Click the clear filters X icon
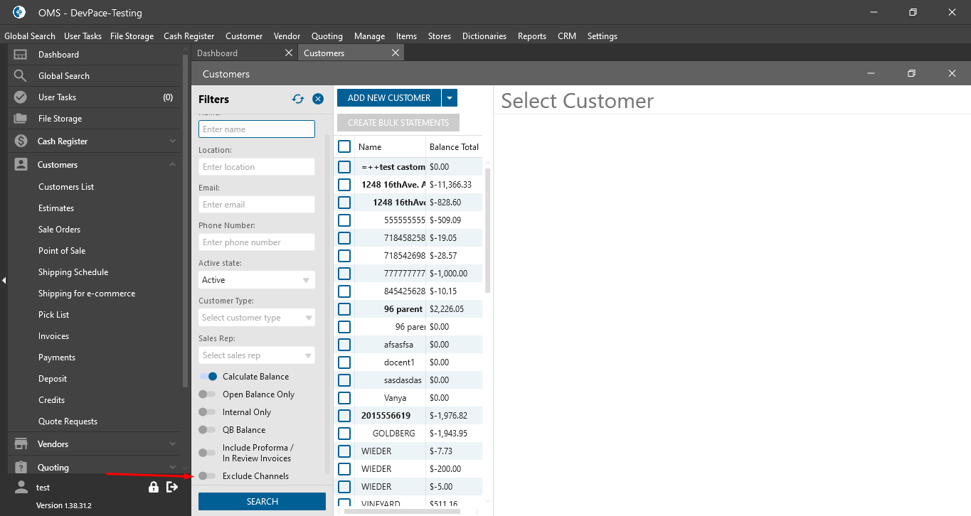The width and height of the screenshot is (971, 516). [x=318, y=100]
